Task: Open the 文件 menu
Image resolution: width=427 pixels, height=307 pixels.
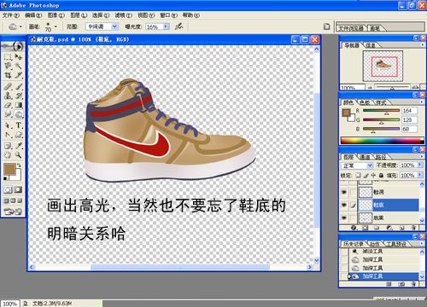Action: 11,15
